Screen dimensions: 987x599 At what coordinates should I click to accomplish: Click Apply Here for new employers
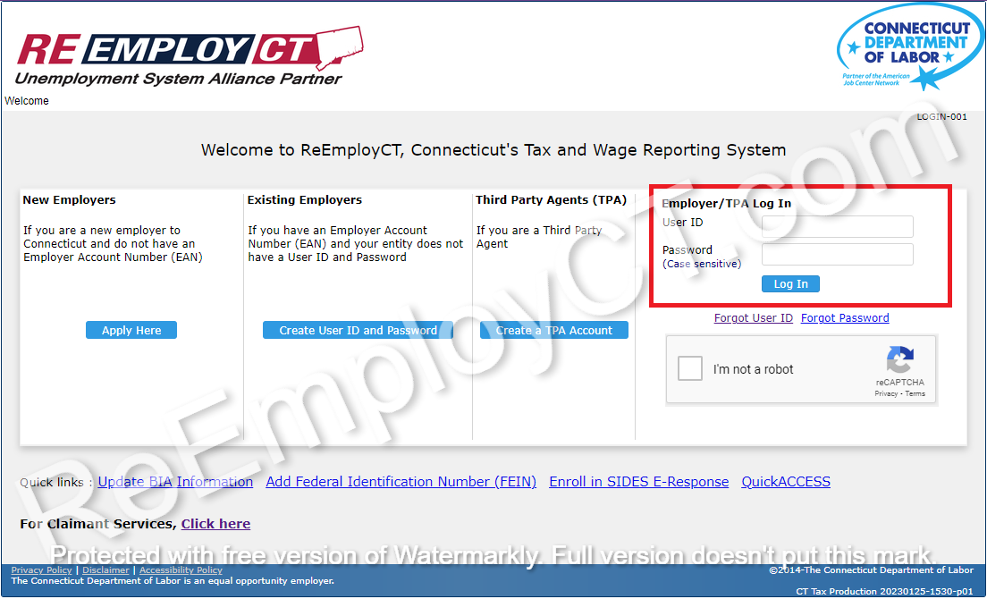(131, 329)
